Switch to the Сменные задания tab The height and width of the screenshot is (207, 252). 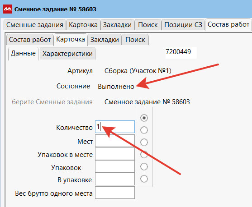(x=35, y=25)
